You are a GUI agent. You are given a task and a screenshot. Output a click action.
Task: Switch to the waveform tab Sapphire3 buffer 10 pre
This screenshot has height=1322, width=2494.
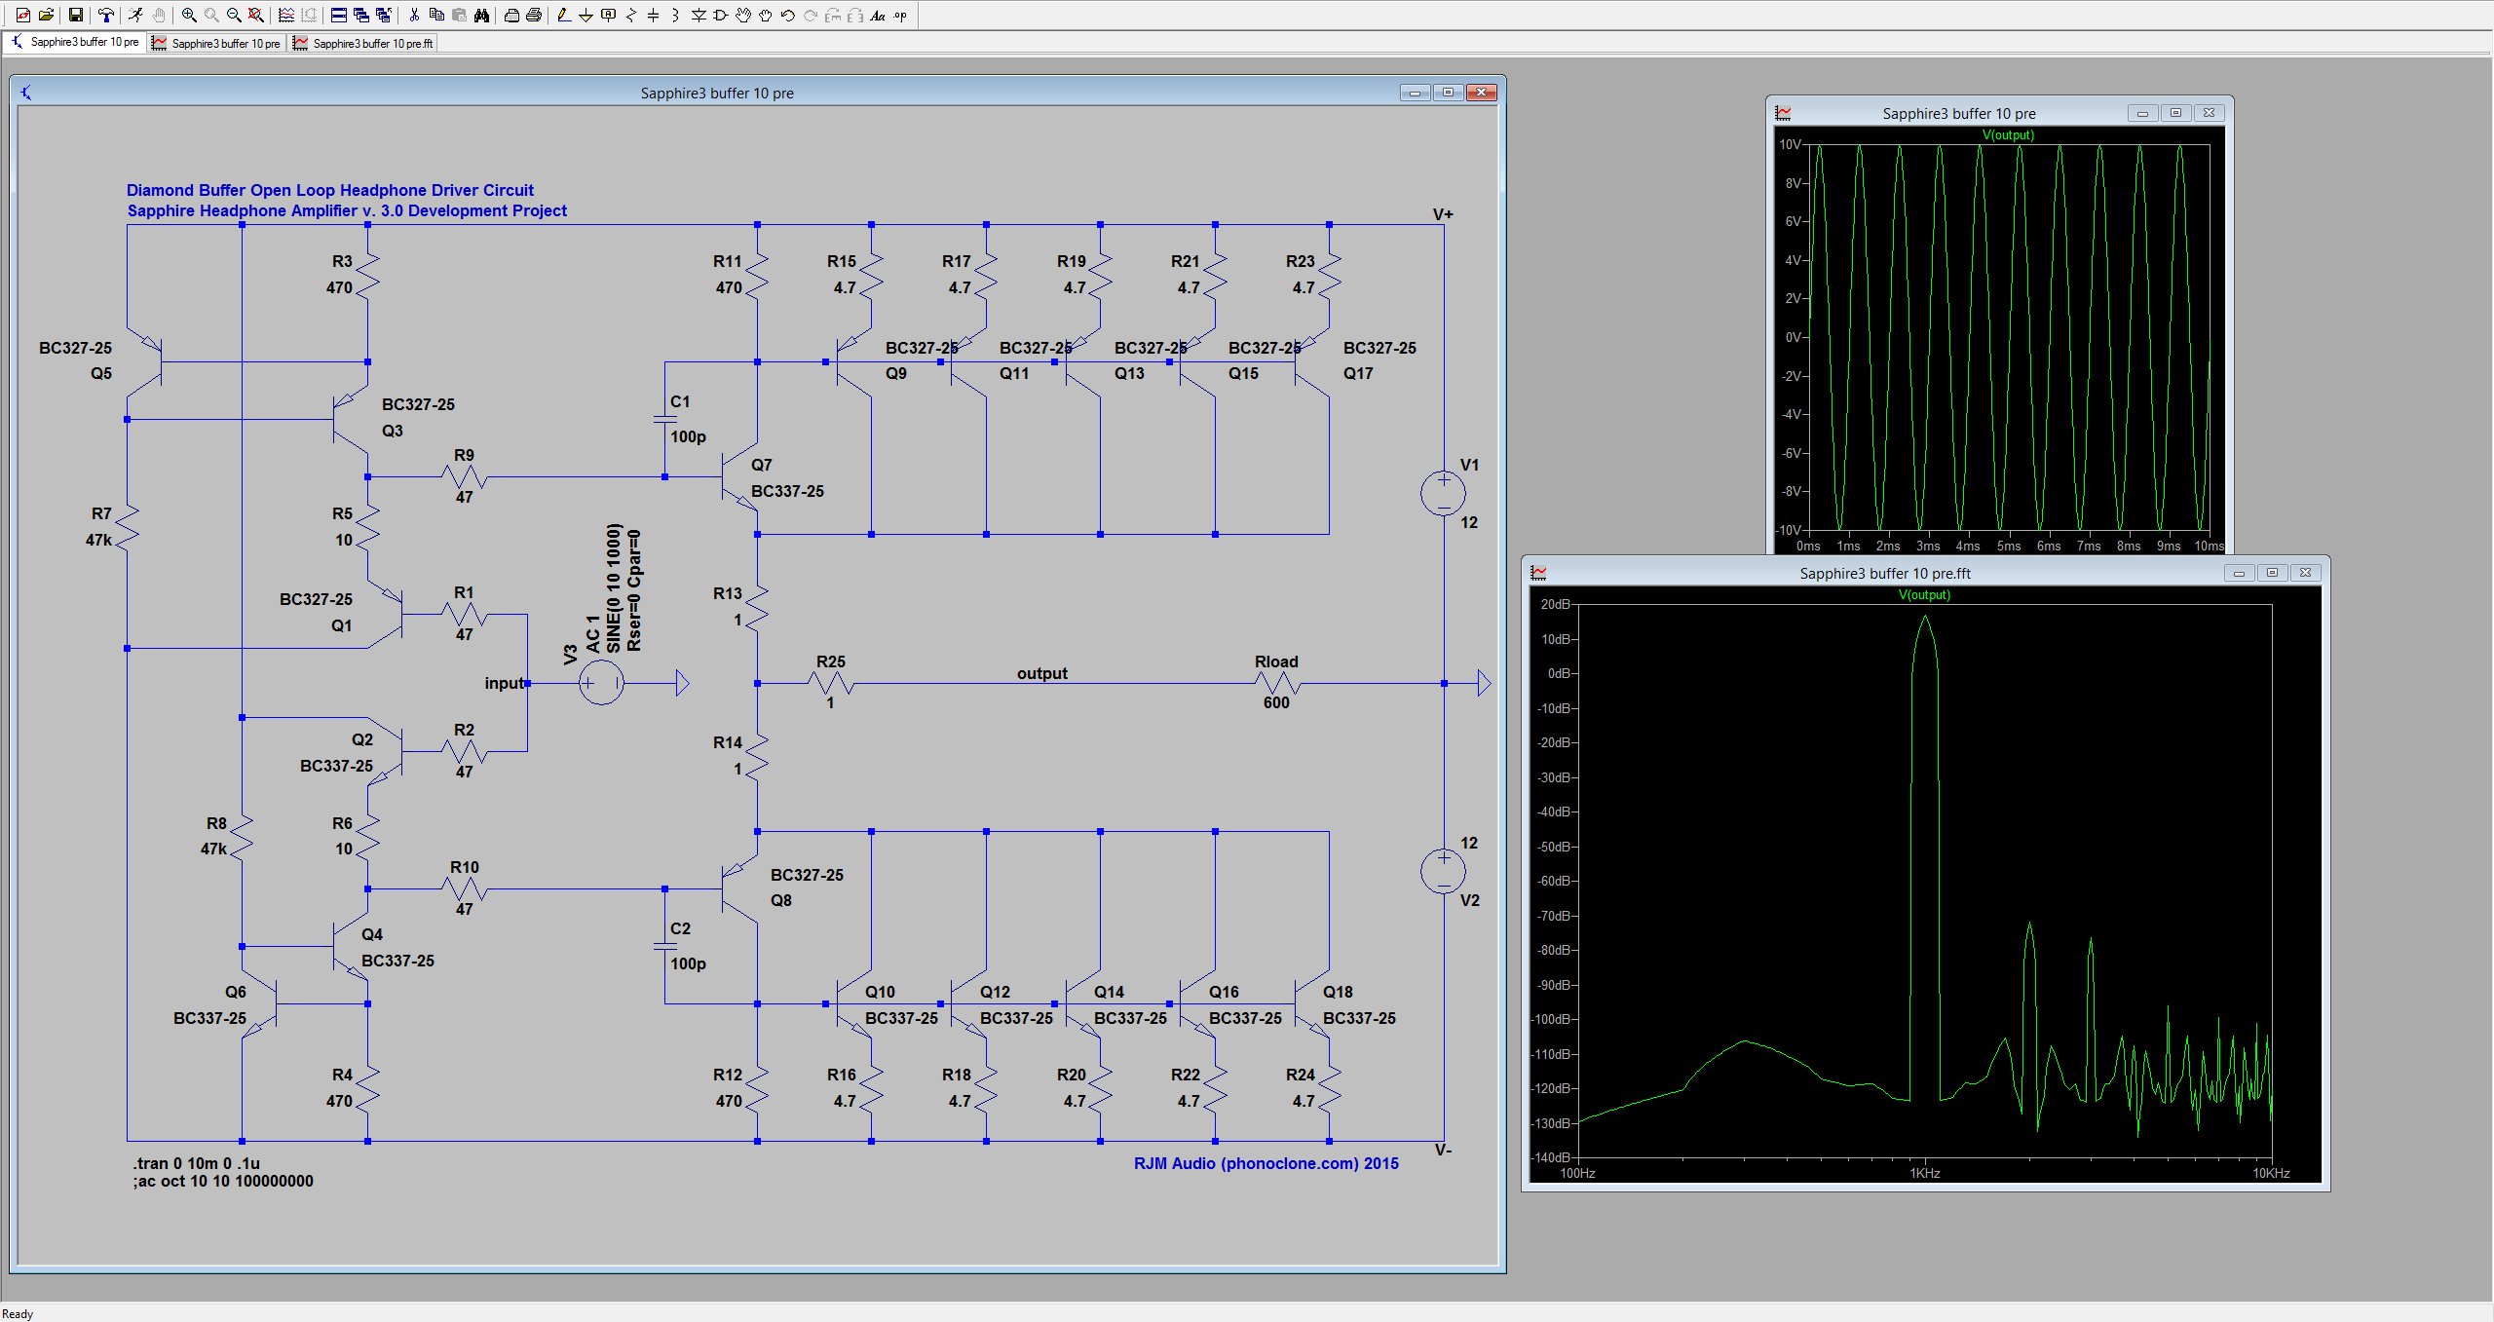216,43
